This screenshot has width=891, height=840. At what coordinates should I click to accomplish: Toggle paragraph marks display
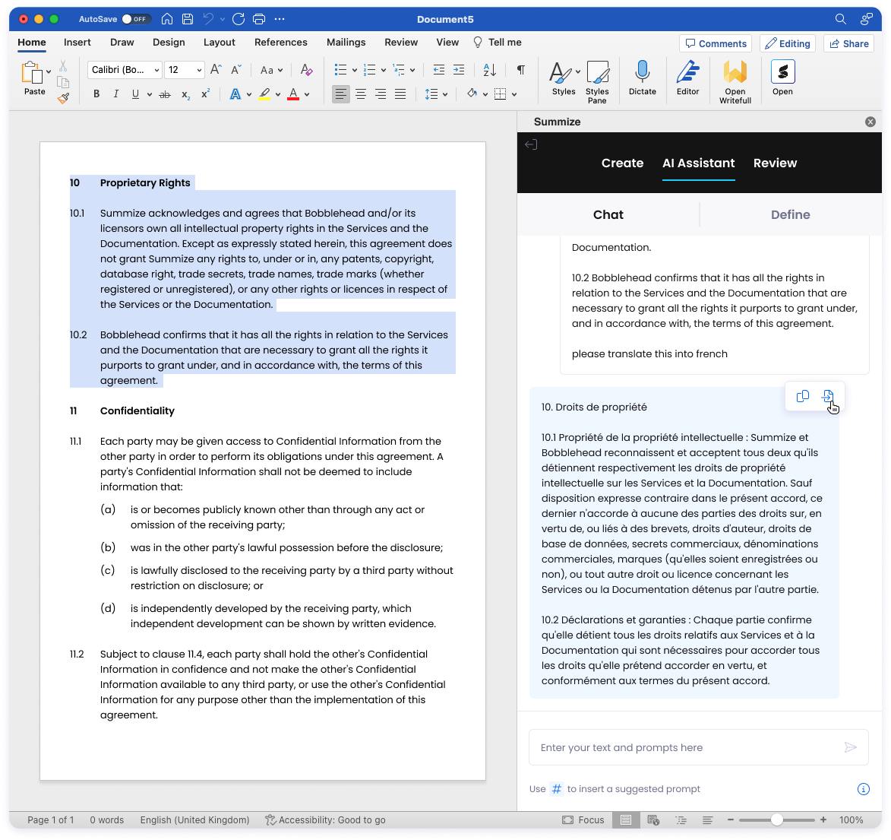tap(520, 70)
